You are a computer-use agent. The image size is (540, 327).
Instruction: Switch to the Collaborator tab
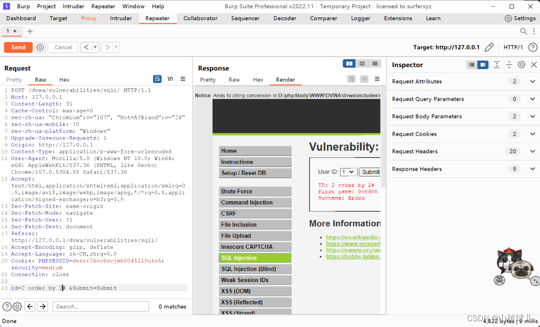coord(201,18)
